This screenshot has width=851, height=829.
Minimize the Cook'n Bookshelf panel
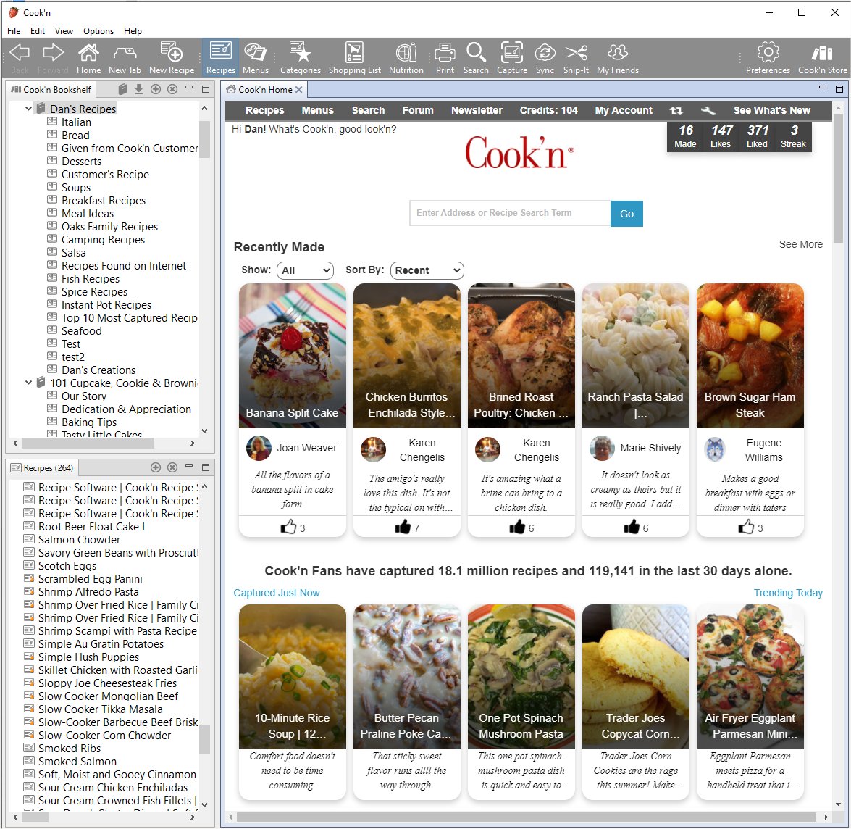[189, 88]
